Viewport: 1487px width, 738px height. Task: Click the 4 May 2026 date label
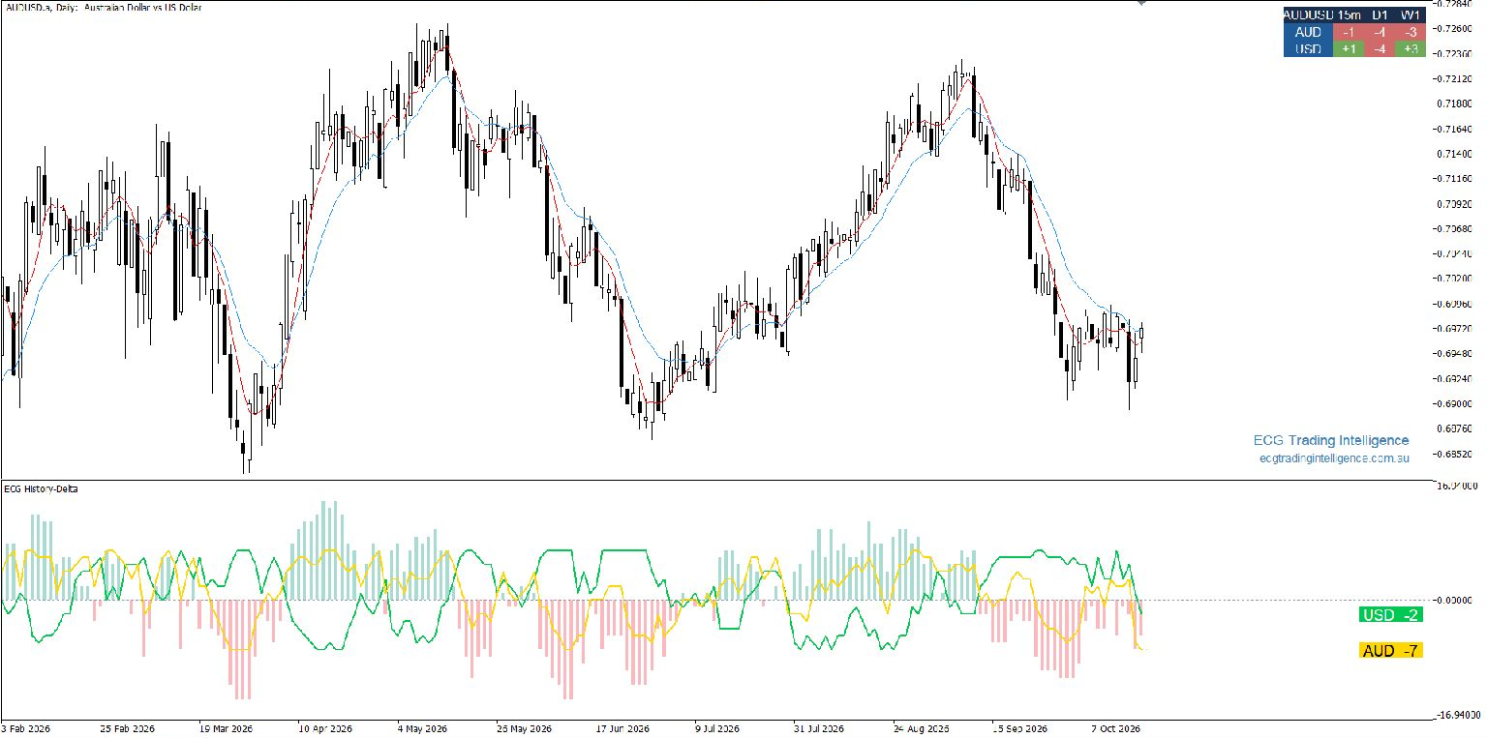click(x=422, y=728)
